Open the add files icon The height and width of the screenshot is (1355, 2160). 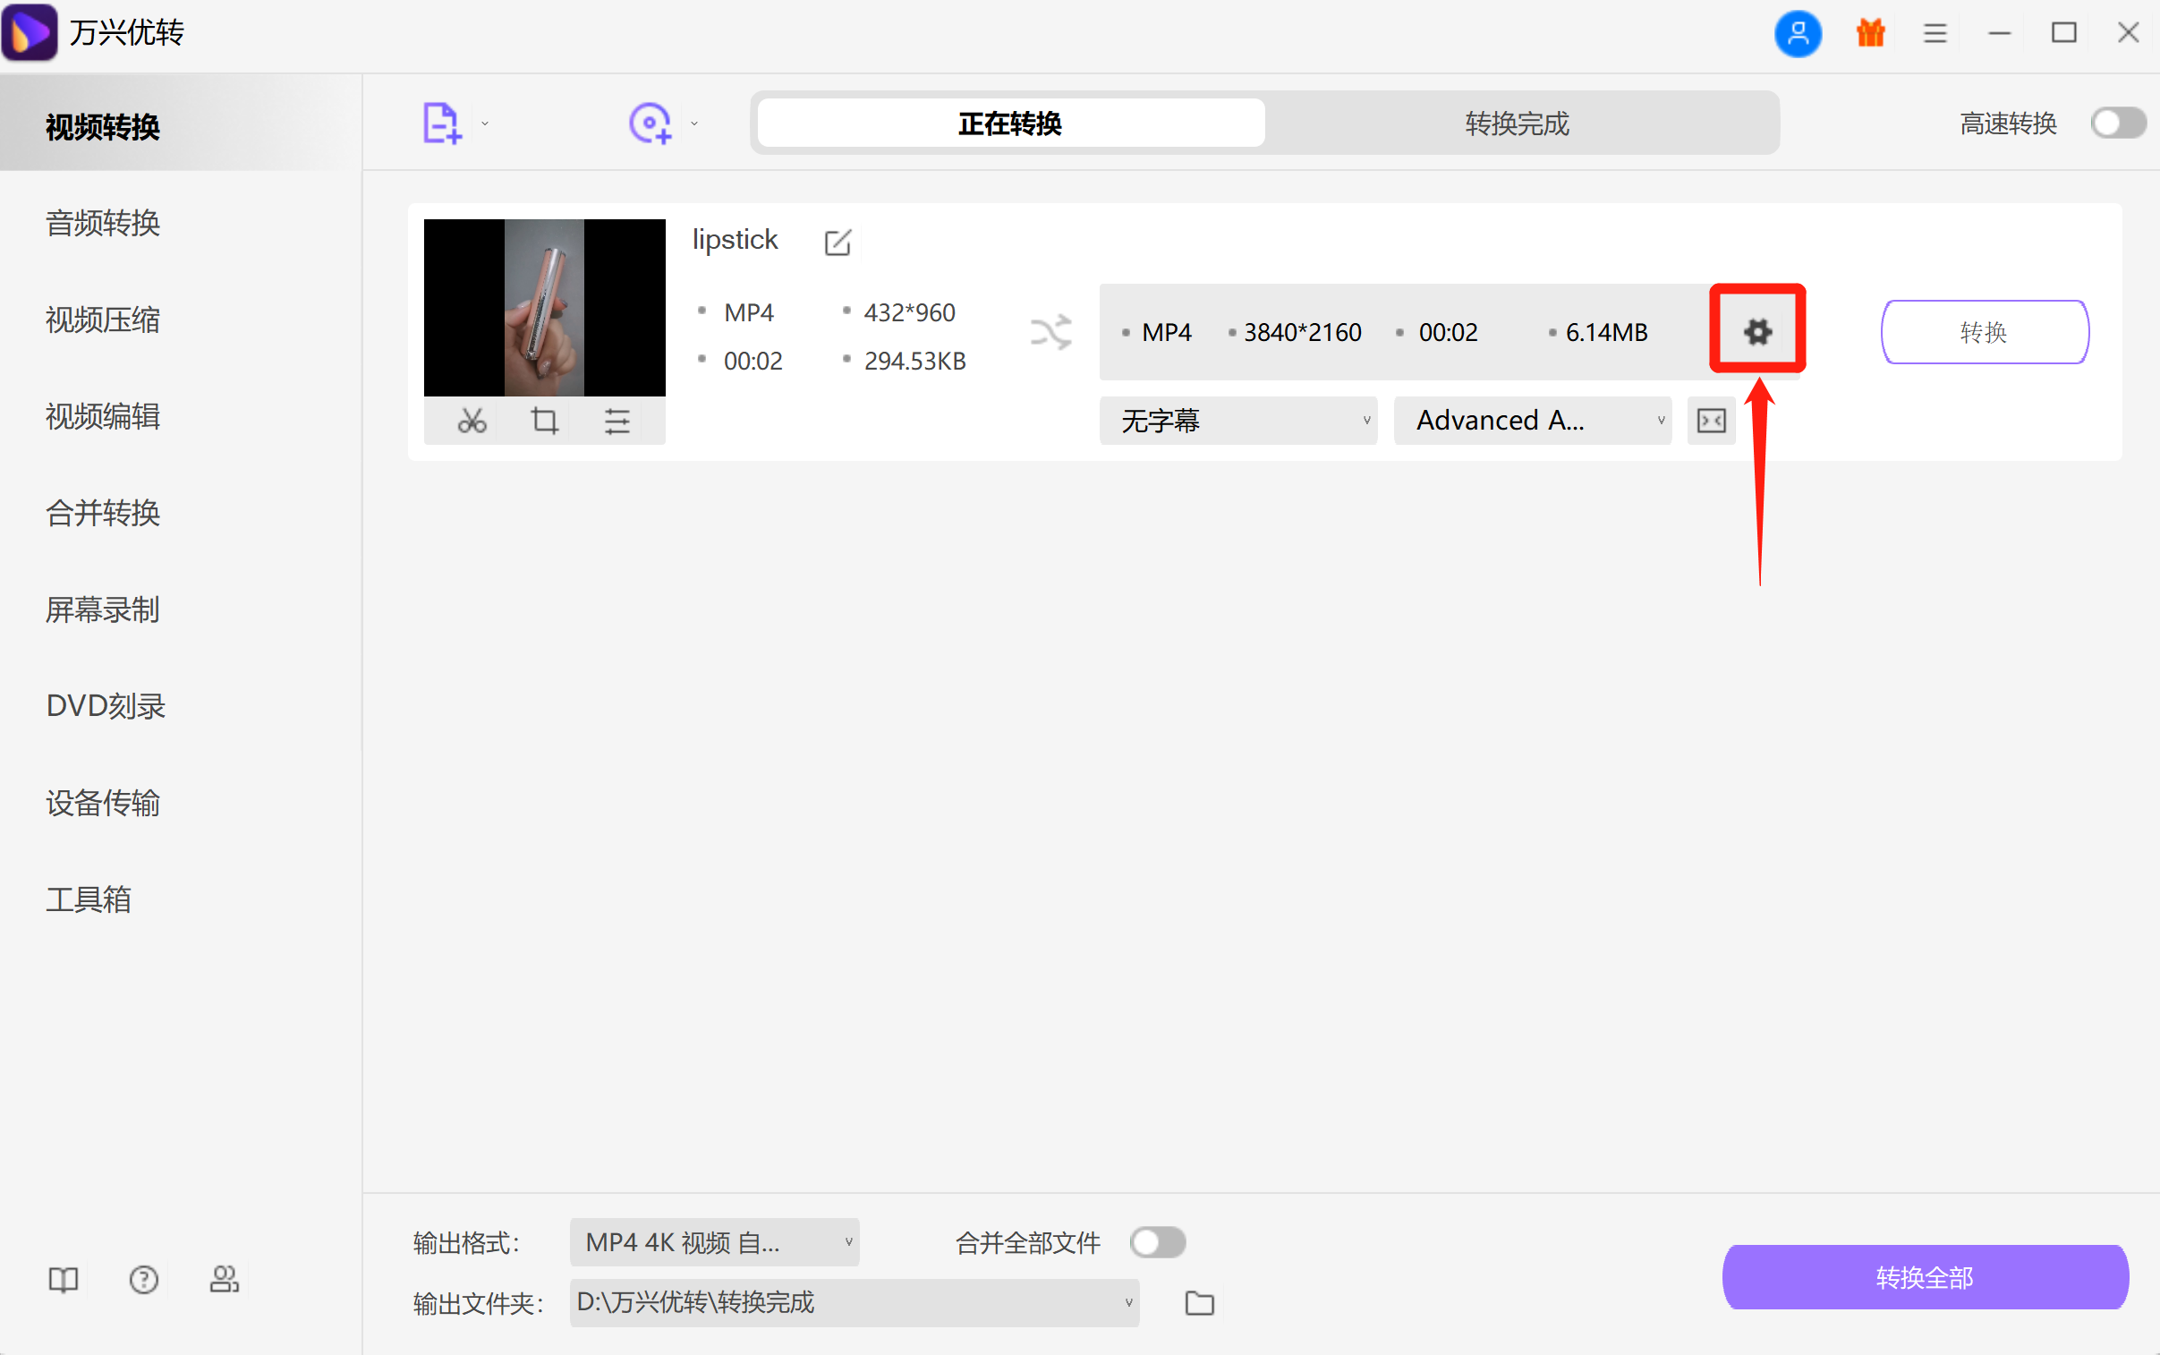tap(441, 122)
